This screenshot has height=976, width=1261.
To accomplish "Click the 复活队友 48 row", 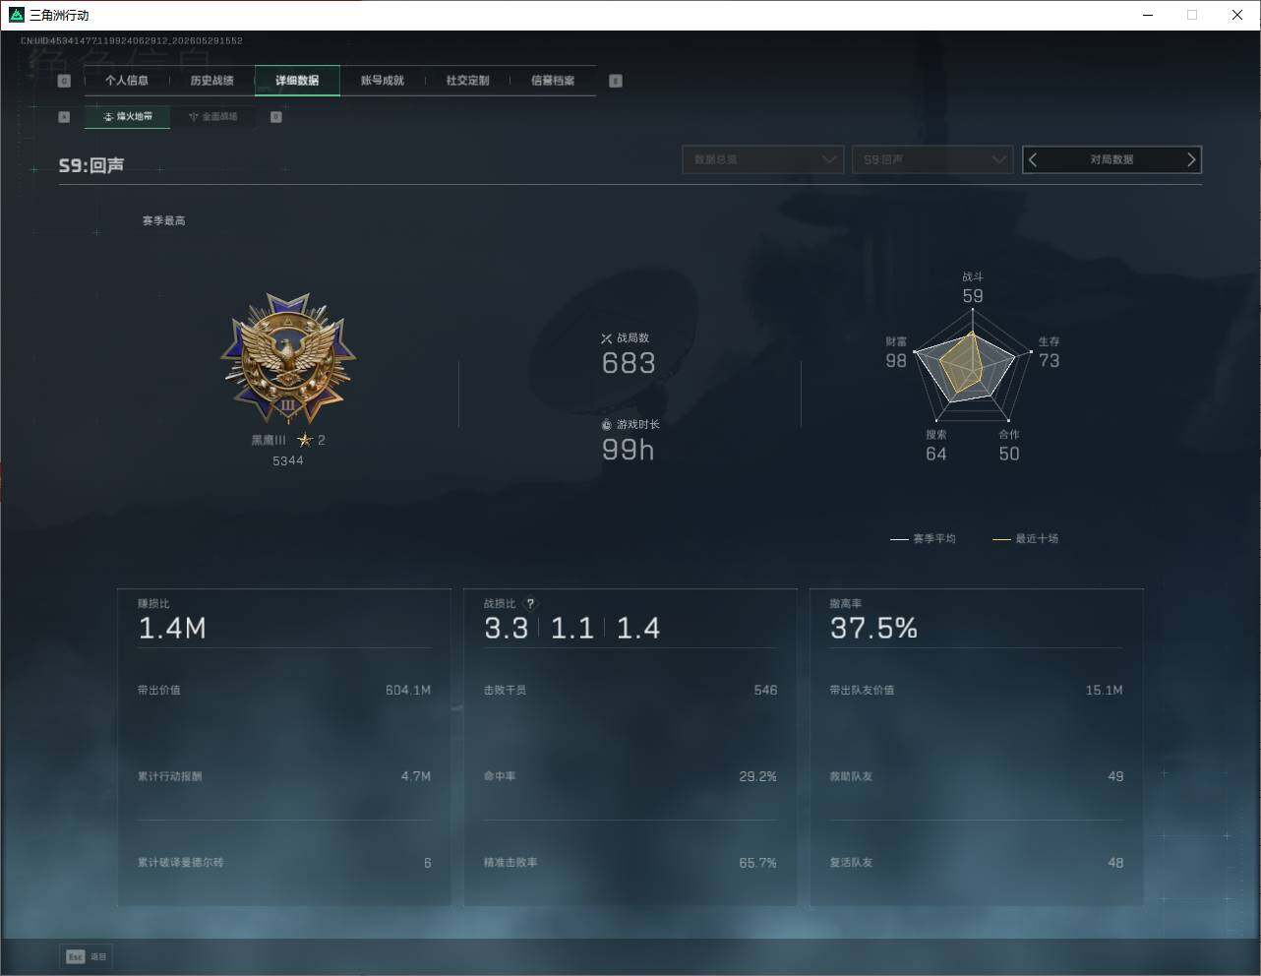I will click(976, 863).
